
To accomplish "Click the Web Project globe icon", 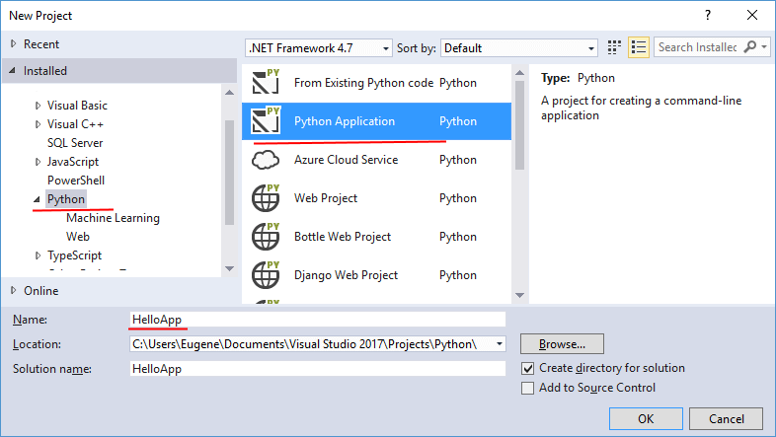I will pyautogui.click(x=266, y=198).
